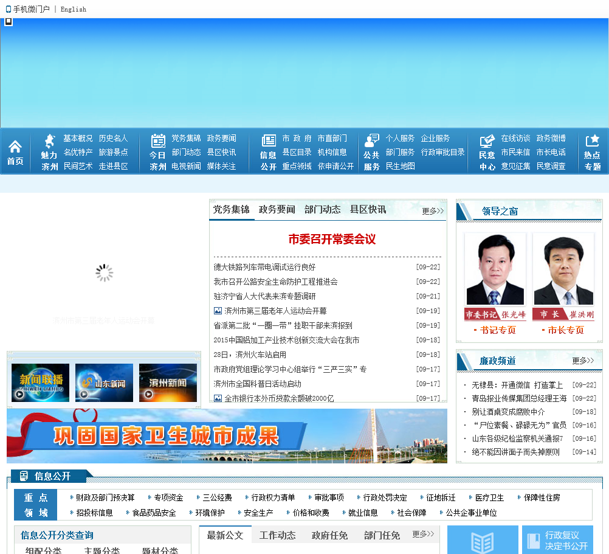Select the 党务集锦 news tab
Image resolution: width=609 pixels, height=554 pixels.
(231, 210)
